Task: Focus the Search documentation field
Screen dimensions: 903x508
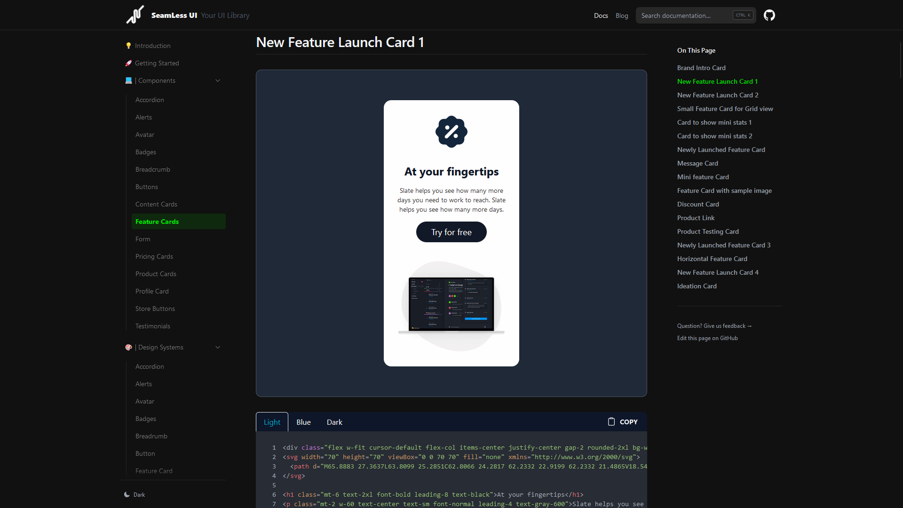Action: [696, 16]
